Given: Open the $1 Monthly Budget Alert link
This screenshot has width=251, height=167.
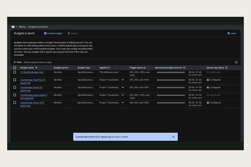Looking at the screenshot, I should (32, 72).
